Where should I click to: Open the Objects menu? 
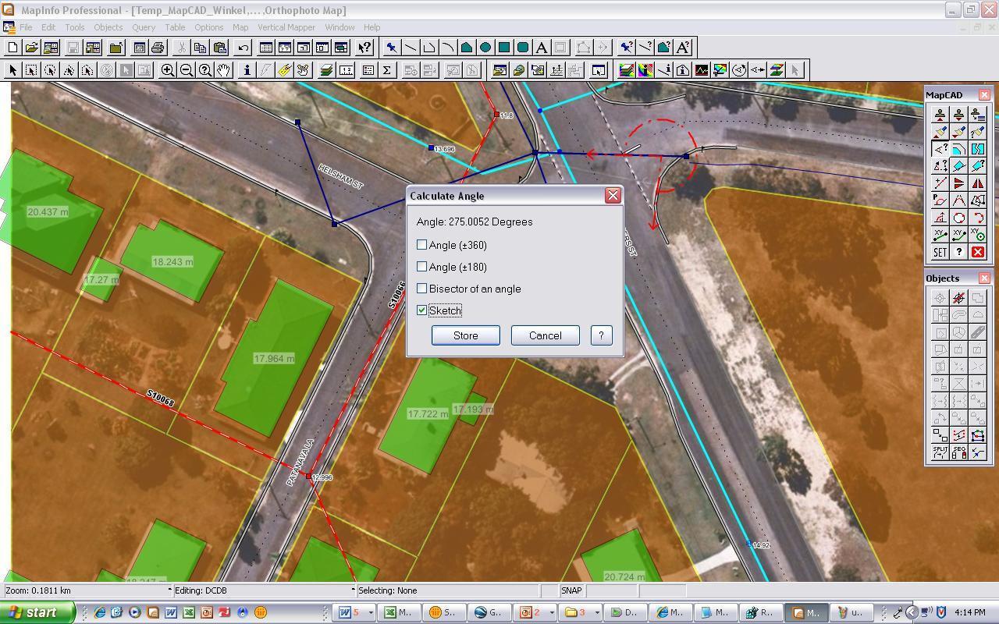[108, 27]
